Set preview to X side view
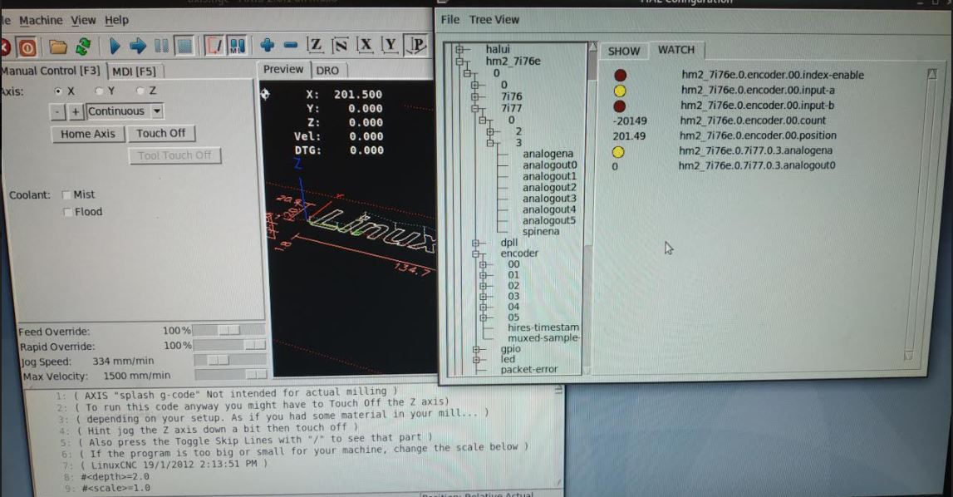 click(365, 45)
